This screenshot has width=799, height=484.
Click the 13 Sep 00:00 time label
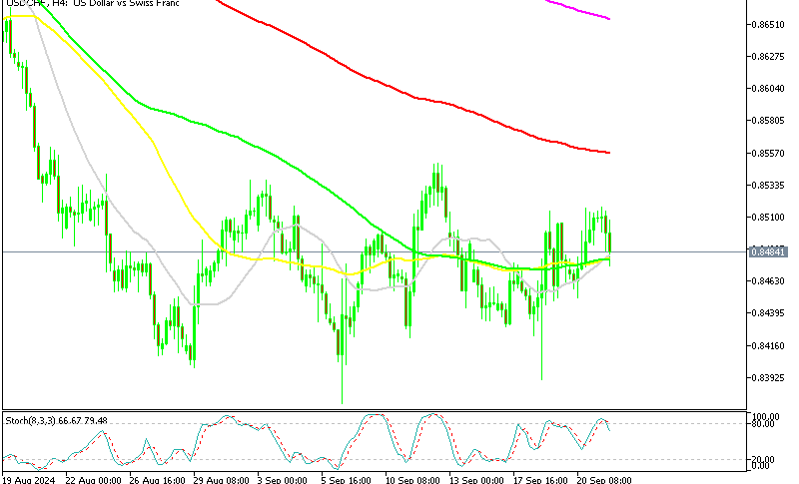[476, 480]
